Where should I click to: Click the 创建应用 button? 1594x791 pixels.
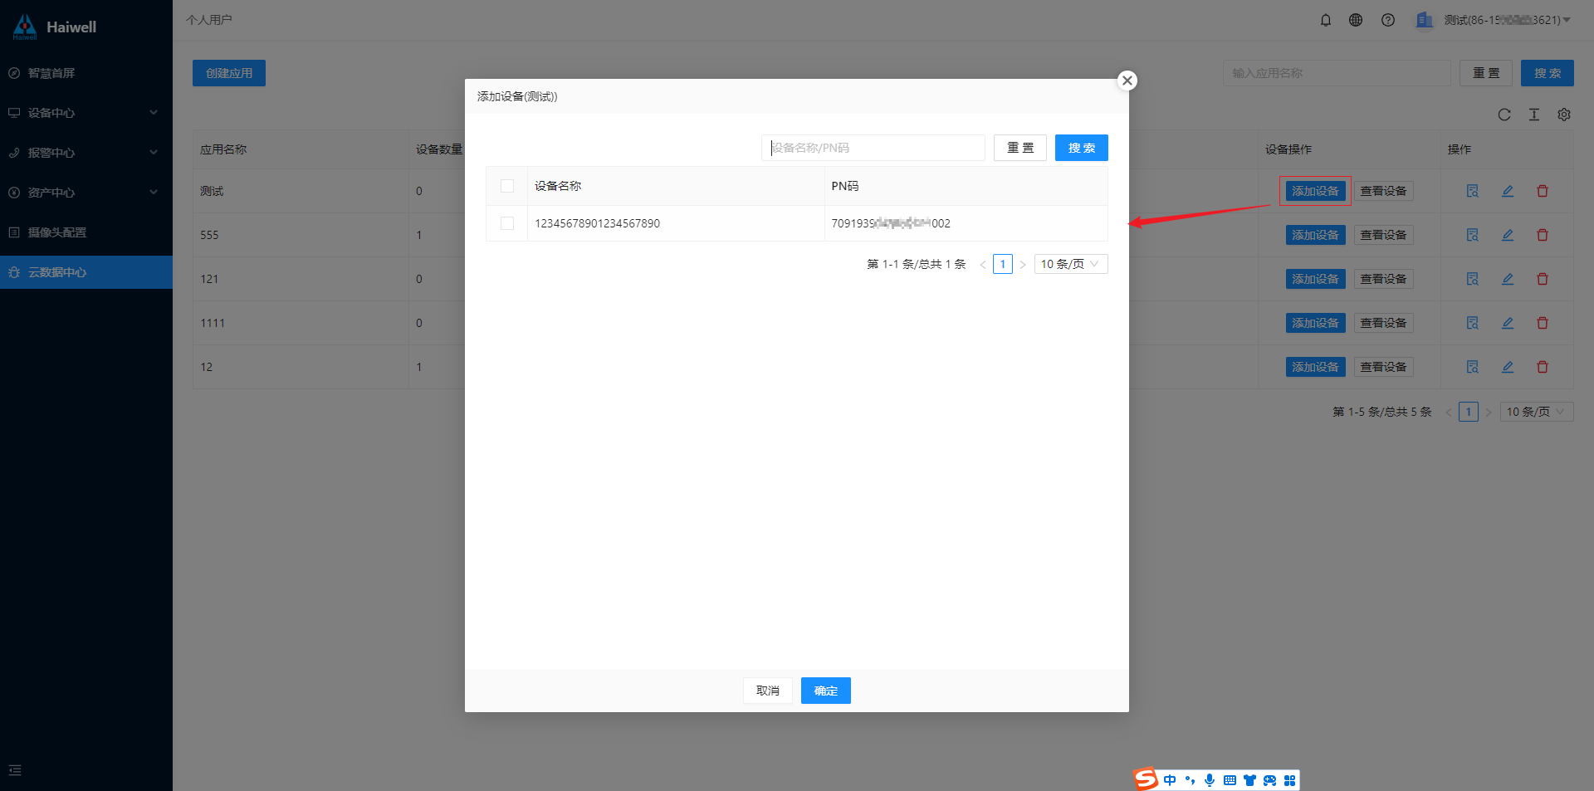coord(229,73)
